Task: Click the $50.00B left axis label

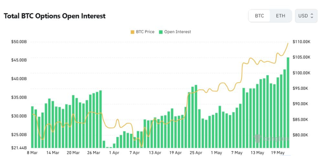Action: (x=19, y=42)
